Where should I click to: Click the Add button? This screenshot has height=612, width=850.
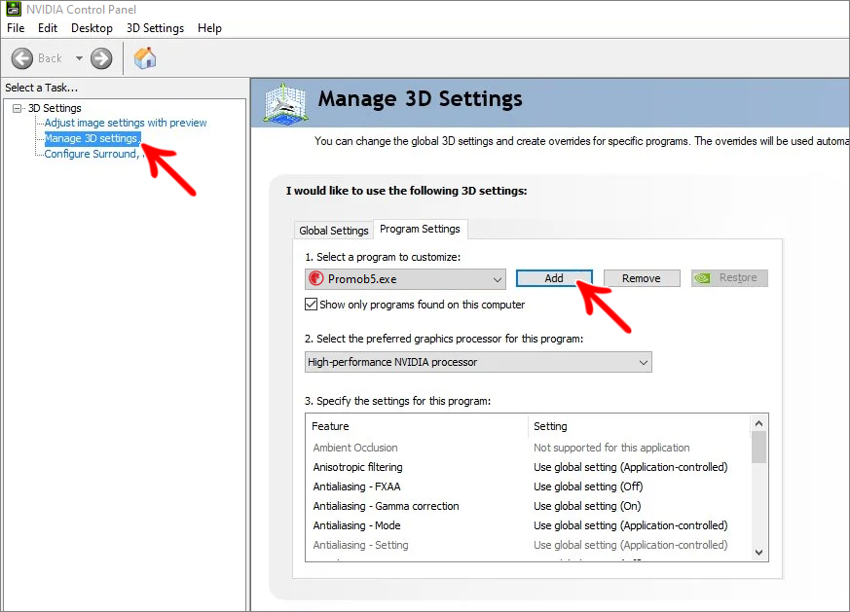point(554,278)
